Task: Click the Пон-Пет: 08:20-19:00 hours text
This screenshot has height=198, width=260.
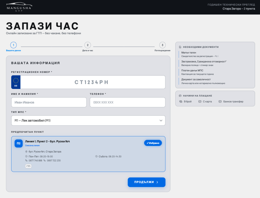Action: (41, 156)
